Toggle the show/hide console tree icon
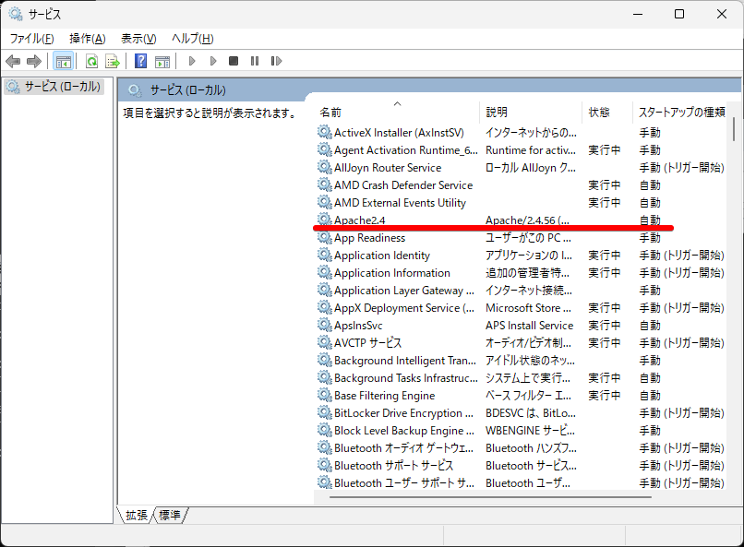Image resolution: width=744 pixels, height=547 pixels. pyautogui.click(x=63, y=61)
